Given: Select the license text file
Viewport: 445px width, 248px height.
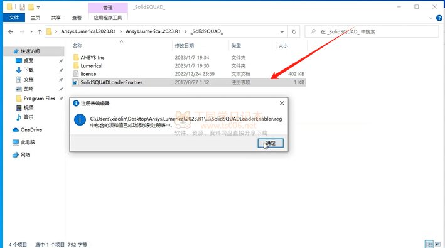Looking at the screenshot, I should (88, 74).
